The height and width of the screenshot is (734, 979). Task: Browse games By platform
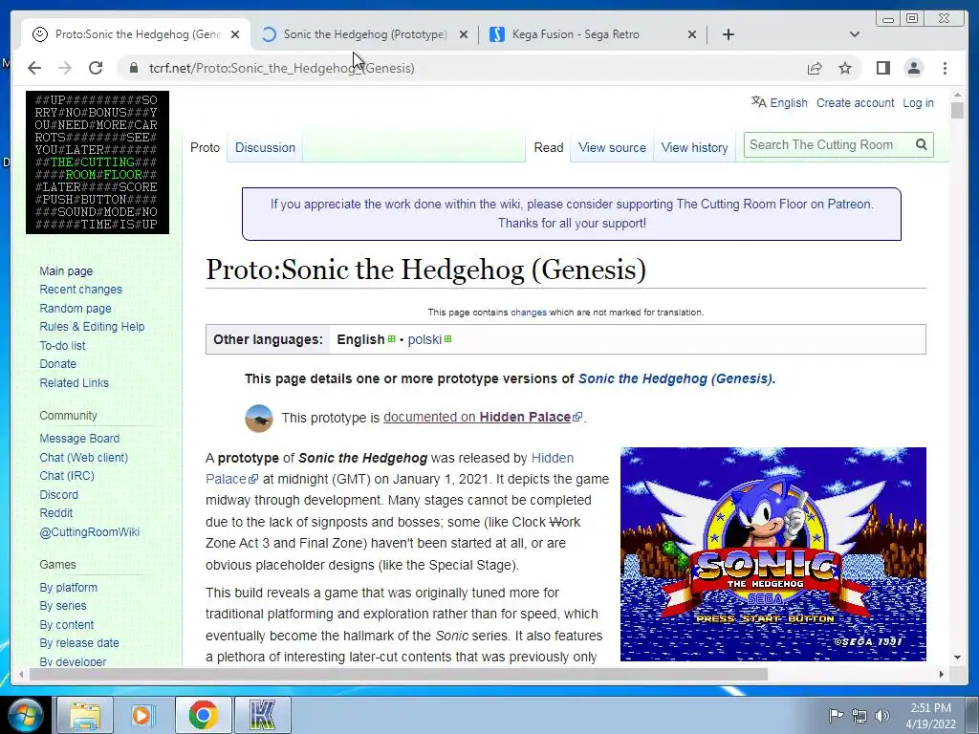[x=69, y=588]
